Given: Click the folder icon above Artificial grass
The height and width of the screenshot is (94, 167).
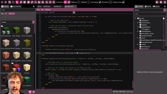Looking at the screenshot, I should [2, 26].
